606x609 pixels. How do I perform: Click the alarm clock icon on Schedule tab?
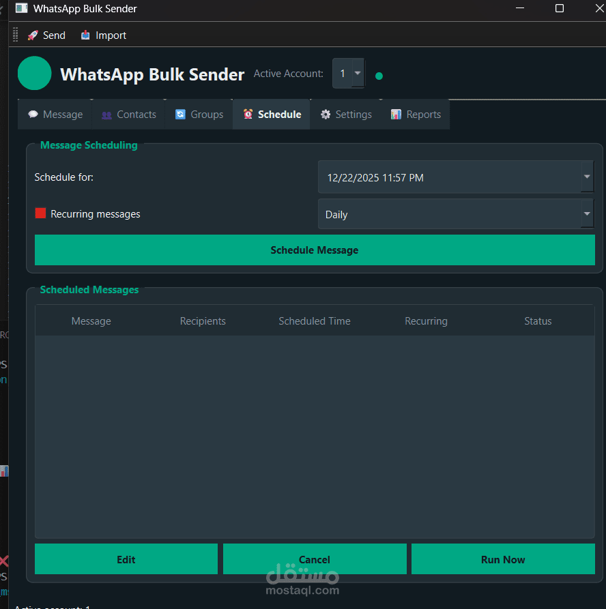[x=248, y=114]
